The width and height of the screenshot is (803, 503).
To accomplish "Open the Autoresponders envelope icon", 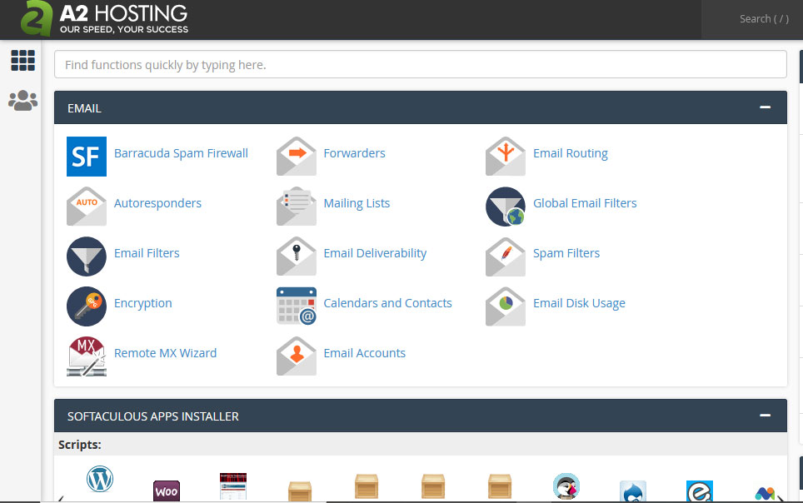I will tap(87, 206).
